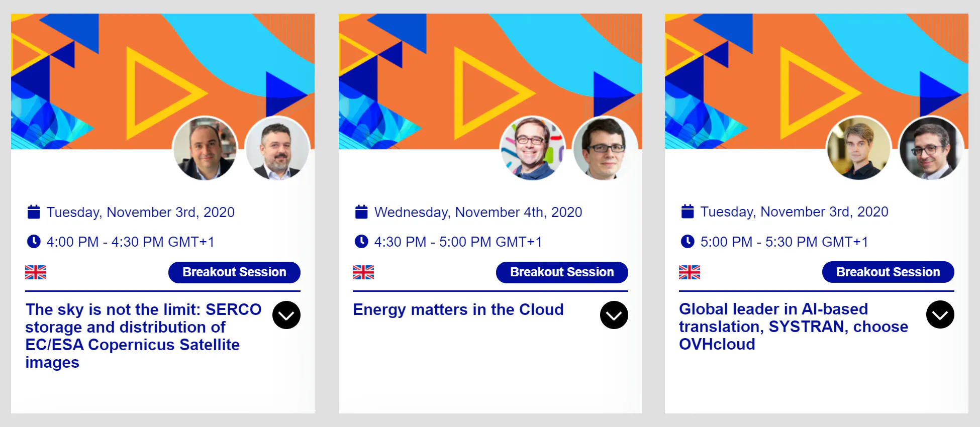Open 'The sky is not the limit' title
This screenshot has height=427, width=980.
143,336
